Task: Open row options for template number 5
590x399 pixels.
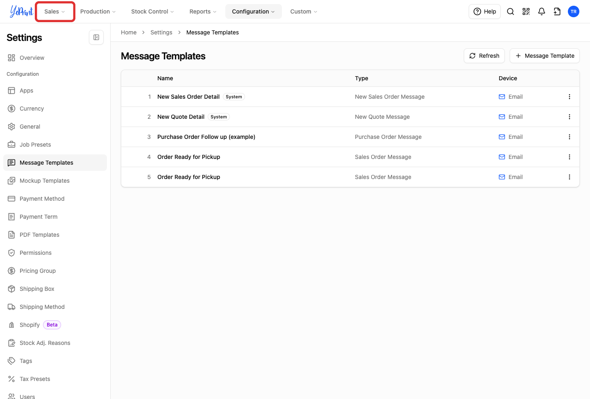Action: [570, 177]
